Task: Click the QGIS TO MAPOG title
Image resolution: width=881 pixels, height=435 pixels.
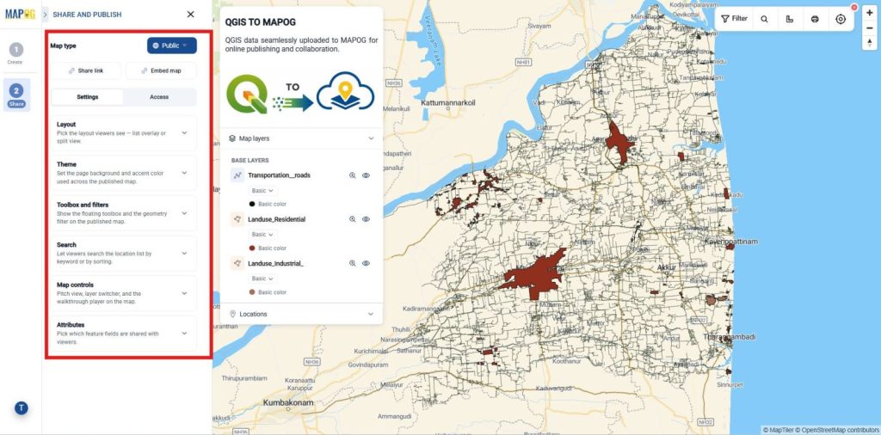Action: point(260,22)
